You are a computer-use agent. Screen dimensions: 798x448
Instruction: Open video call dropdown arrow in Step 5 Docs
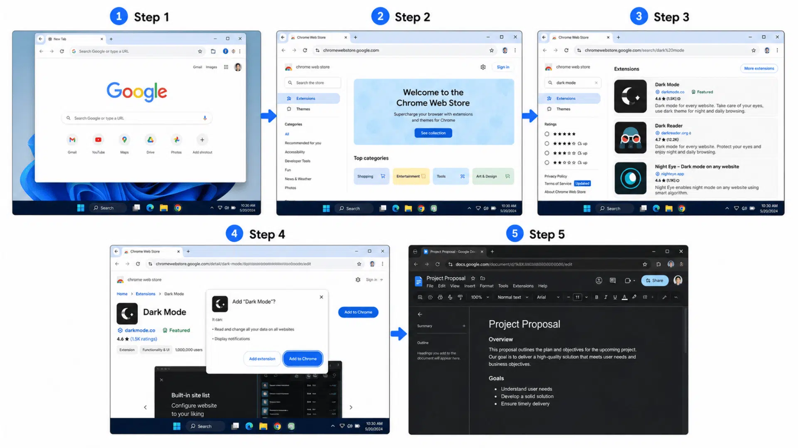634,281
